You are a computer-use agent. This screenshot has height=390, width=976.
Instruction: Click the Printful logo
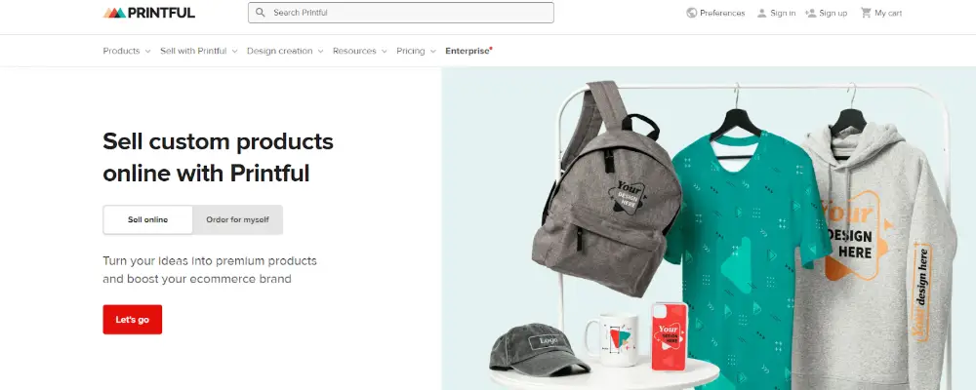148,13
